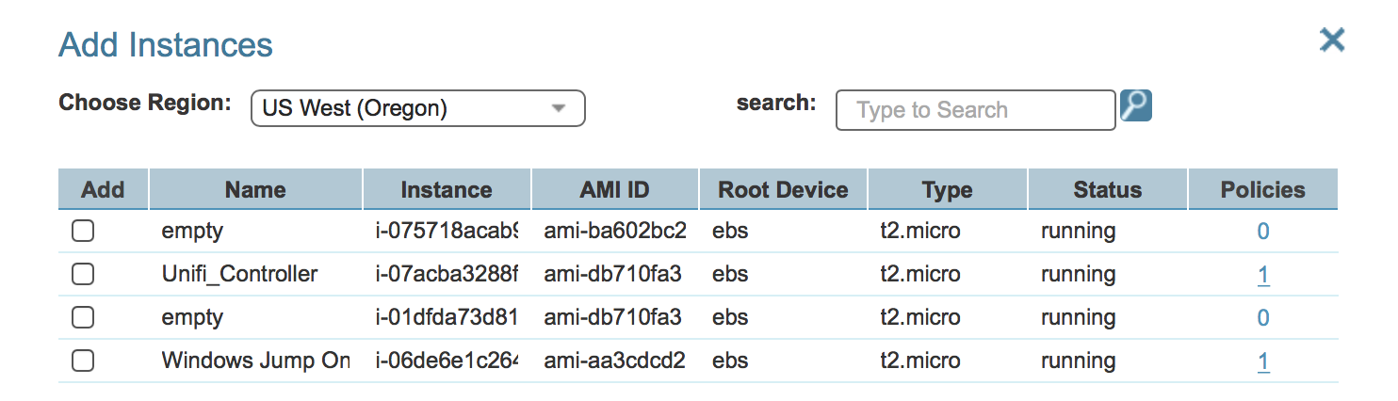
Task: Close the Add Instances dialog
Action: [1331, 40]
